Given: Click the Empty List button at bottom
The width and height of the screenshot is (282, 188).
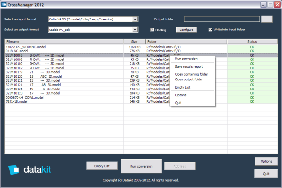Looking at the screenshot, I should pos(102,166).
